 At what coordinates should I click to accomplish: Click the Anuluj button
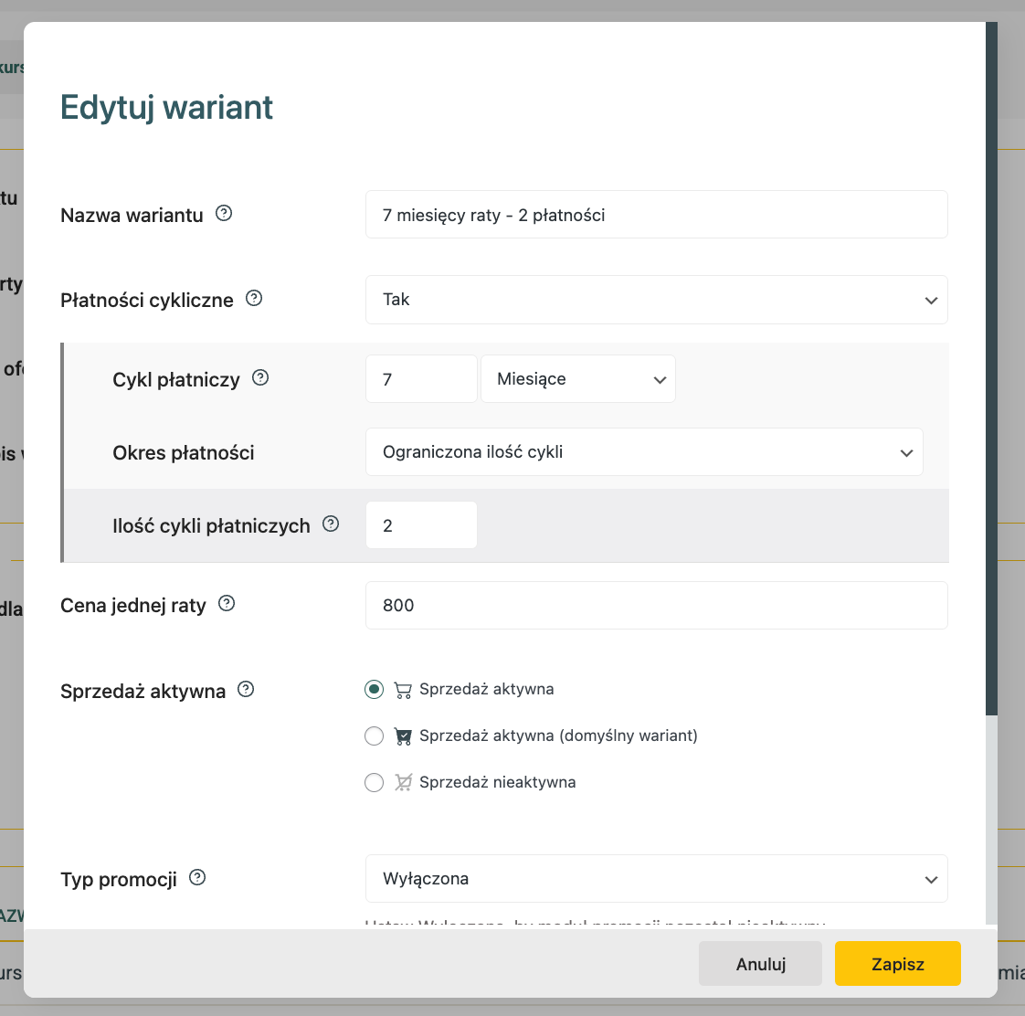pyautogui.click(x=760, y=964)
